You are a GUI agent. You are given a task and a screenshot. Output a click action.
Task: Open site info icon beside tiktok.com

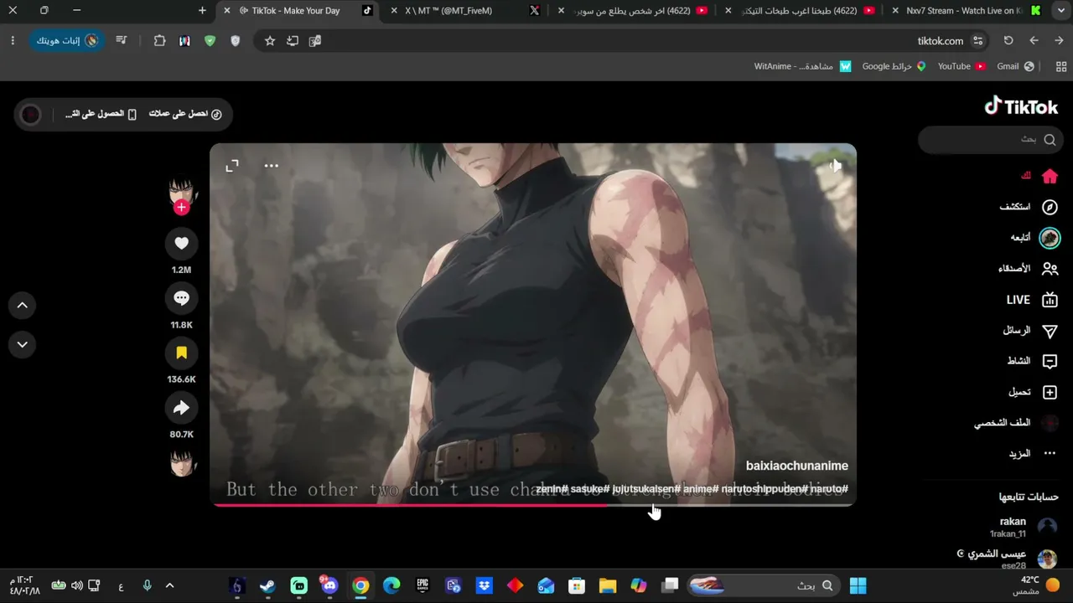tap(977, 40)
